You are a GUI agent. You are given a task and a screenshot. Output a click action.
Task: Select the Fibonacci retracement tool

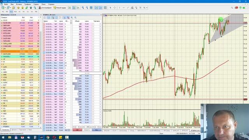tap(136, 8)
